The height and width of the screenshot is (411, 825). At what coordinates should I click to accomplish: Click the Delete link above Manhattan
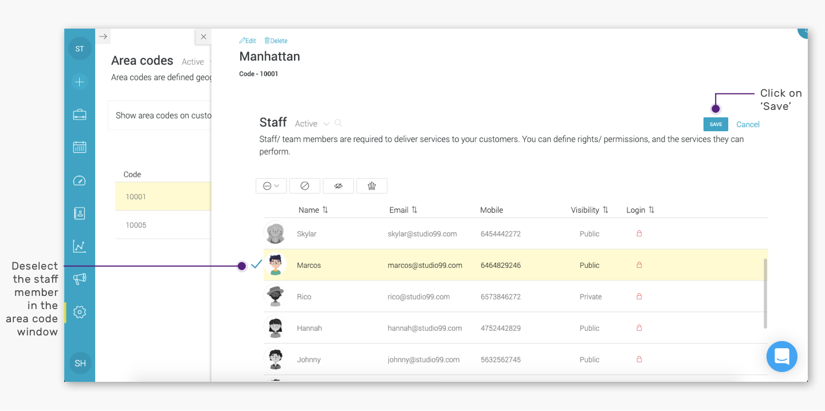(x=276, y=41)
